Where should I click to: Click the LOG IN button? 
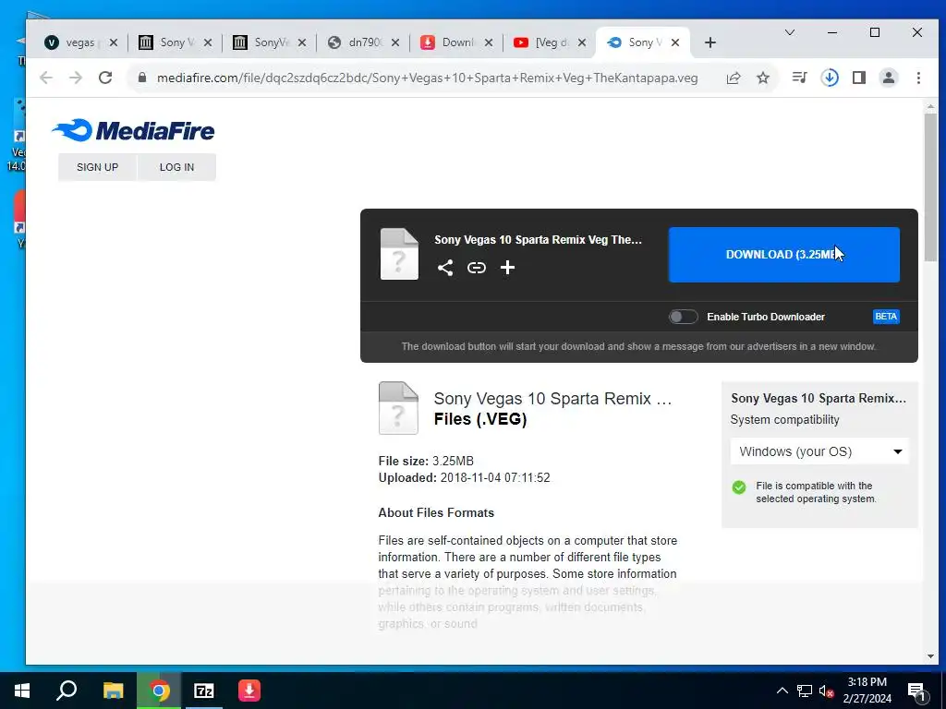point(176,167)
